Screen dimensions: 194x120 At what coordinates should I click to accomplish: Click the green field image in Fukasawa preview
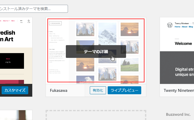coord(130,64)
